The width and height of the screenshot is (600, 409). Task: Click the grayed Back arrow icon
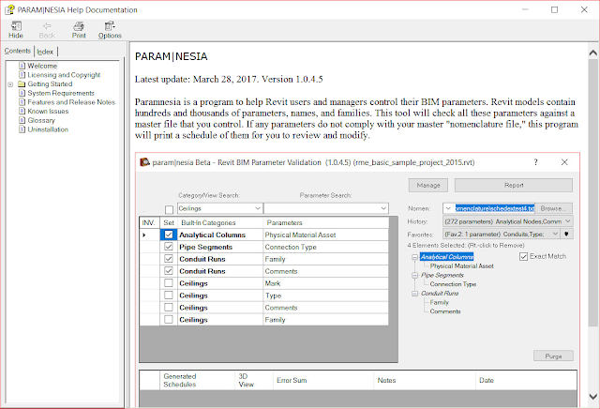[47, 26]
